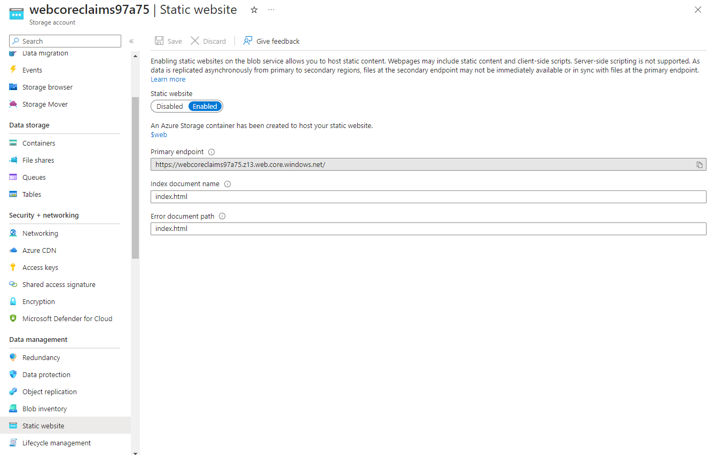The height and width of the screenshot is (455, 714).
Task: Click the sidebar scroll up arrow
Action: 135,56
